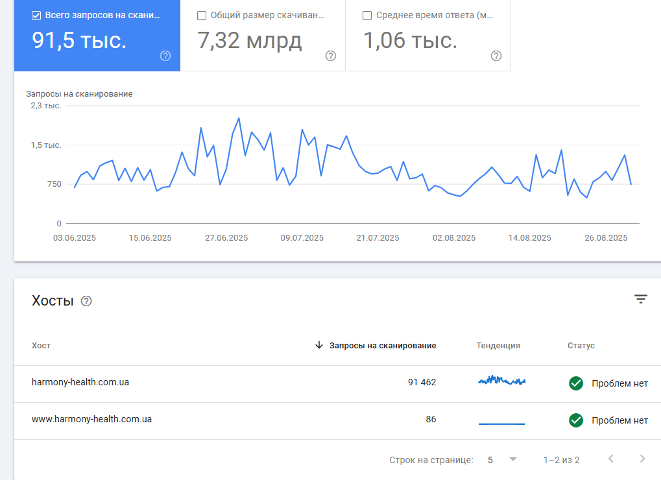This screenshot has height=480, width=661.
Task: Click chart date label 02.08.2025
Action: (x=454, y=237)
